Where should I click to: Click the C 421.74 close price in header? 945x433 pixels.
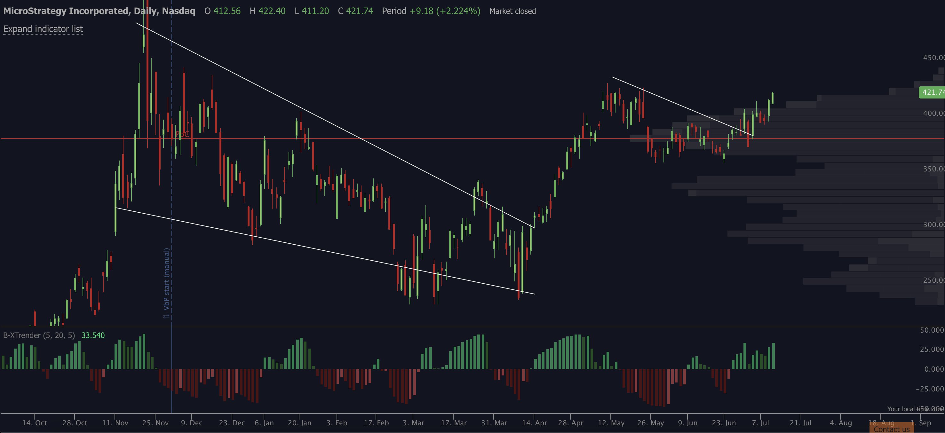[x=355, y=11]
